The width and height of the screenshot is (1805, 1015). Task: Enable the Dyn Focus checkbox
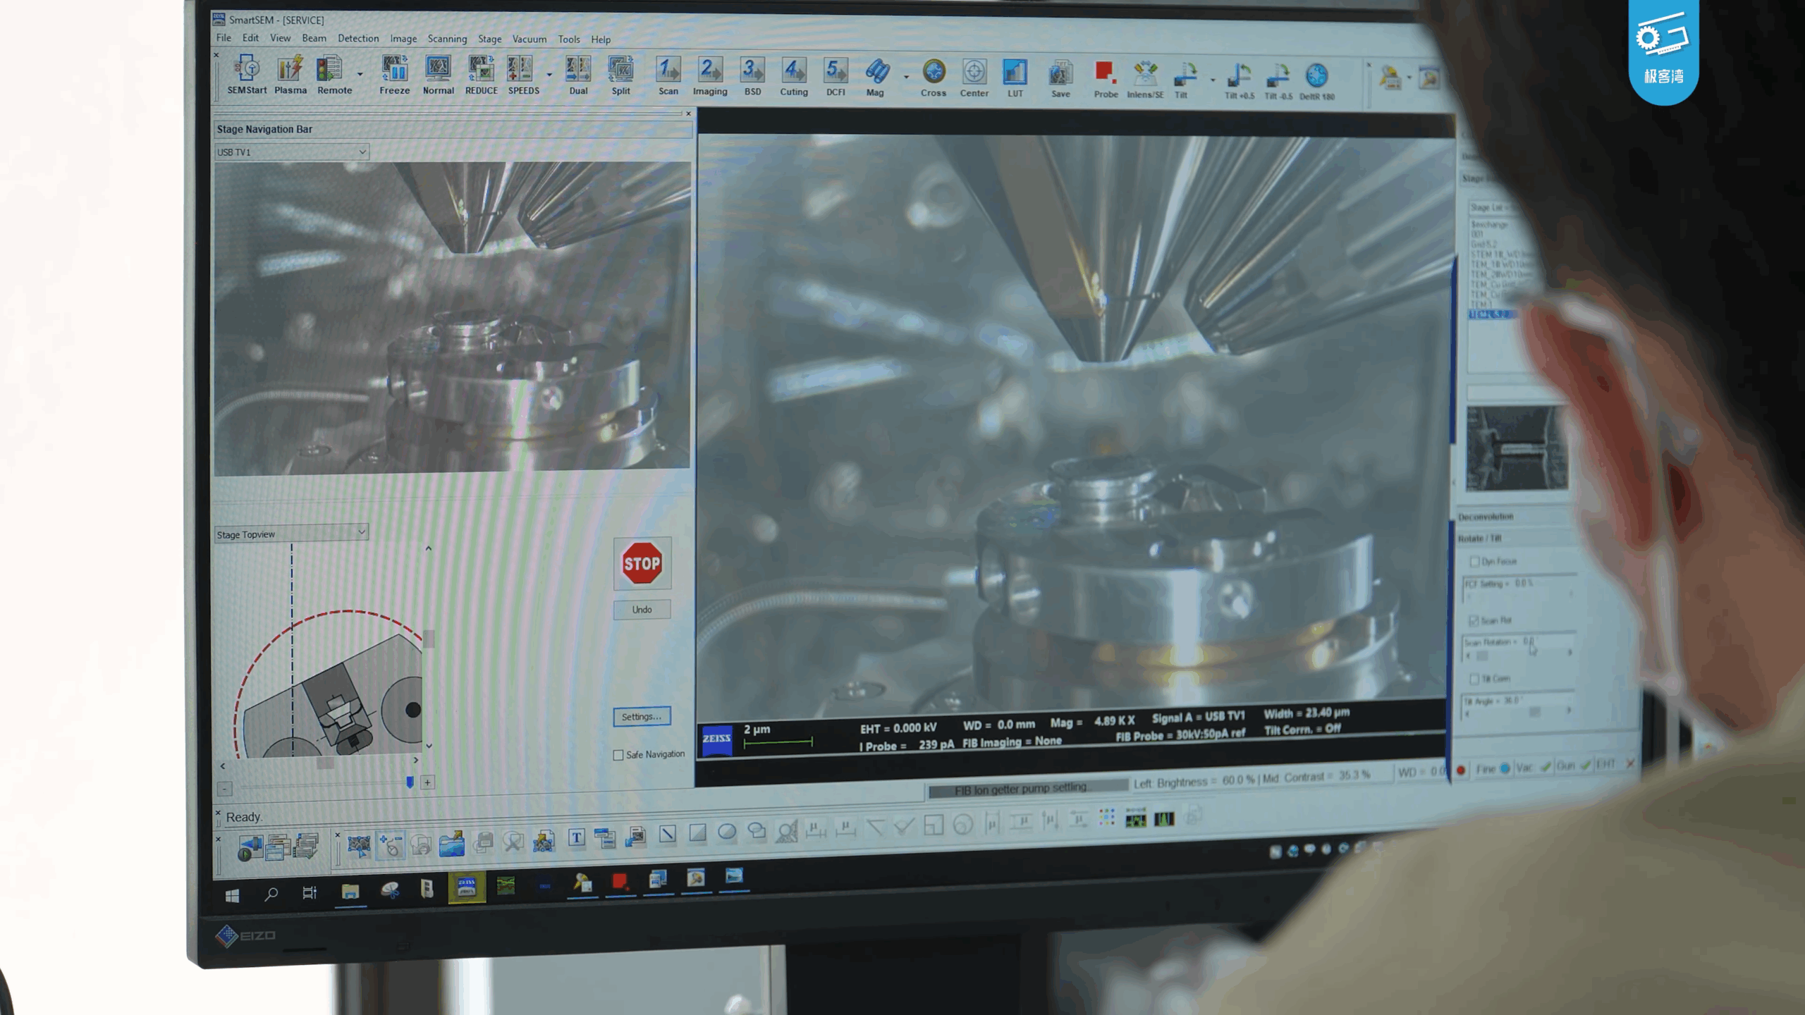tap(1474, 561)
